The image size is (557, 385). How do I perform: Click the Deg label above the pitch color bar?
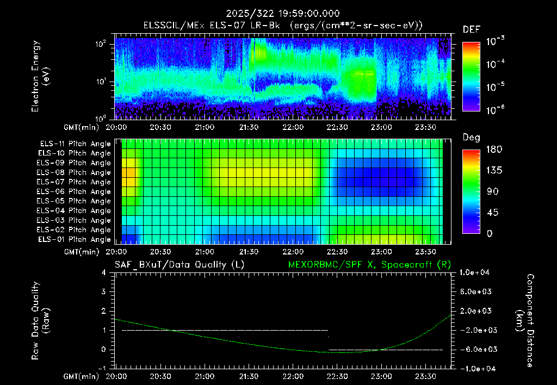pos(472,138)
